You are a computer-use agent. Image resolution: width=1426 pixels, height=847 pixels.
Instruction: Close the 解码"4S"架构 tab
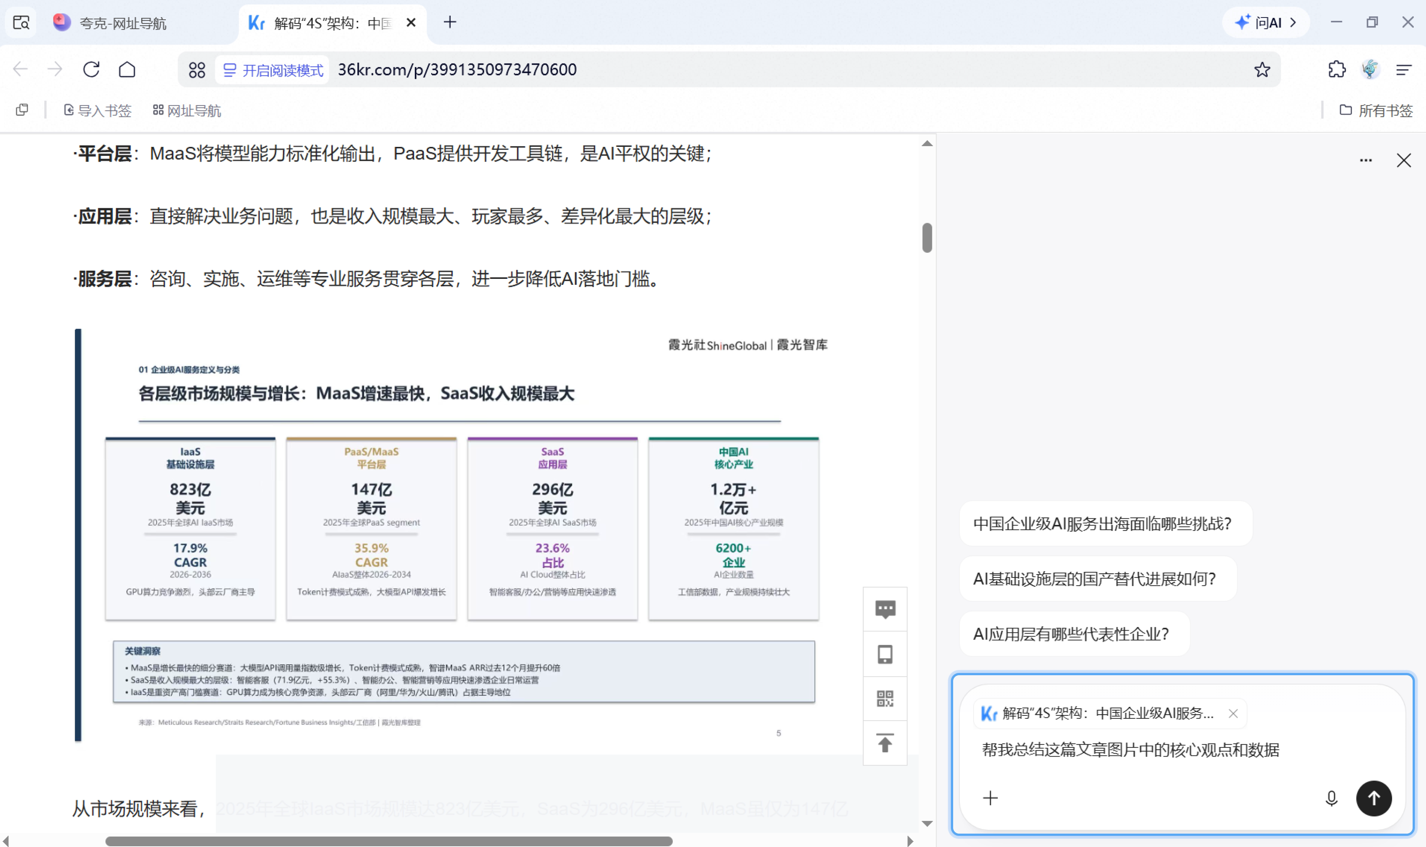tap(411, 22)
